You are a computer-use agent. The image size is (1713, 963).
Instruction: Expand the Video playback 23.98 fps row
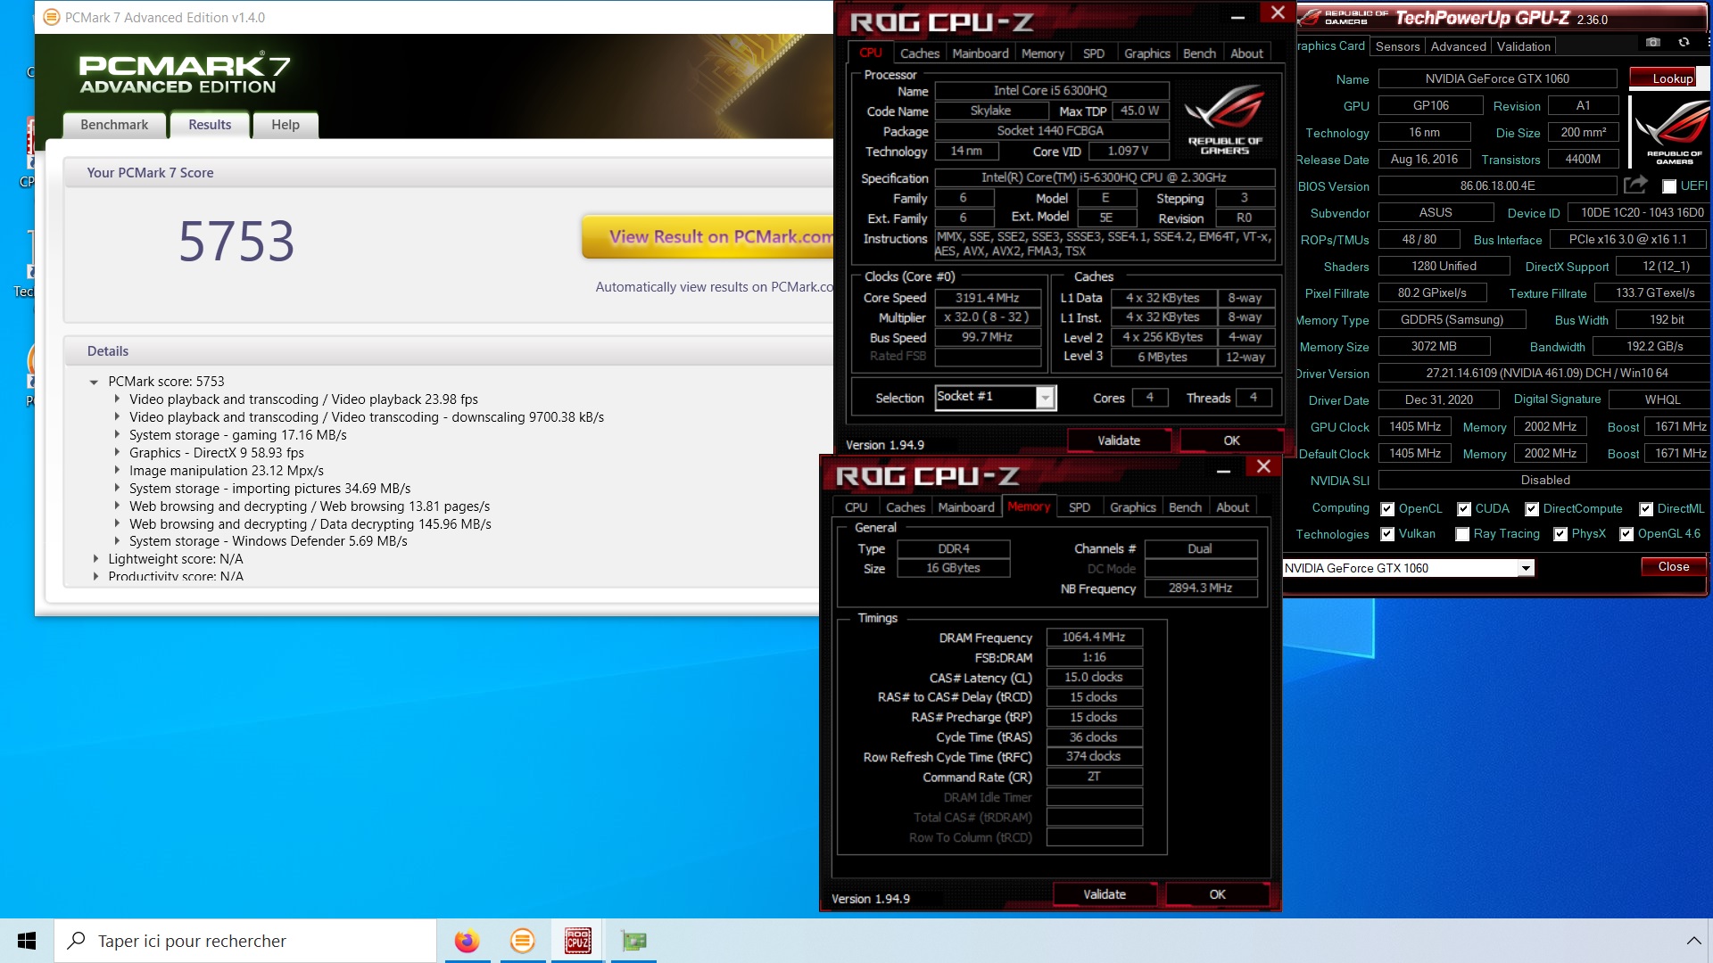117,399
